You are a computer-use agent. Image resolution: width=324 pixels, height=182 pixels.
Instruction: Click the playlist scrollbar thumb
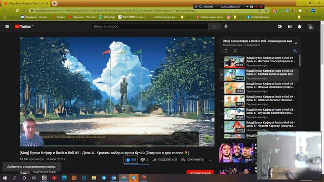[x=300, y=60]
